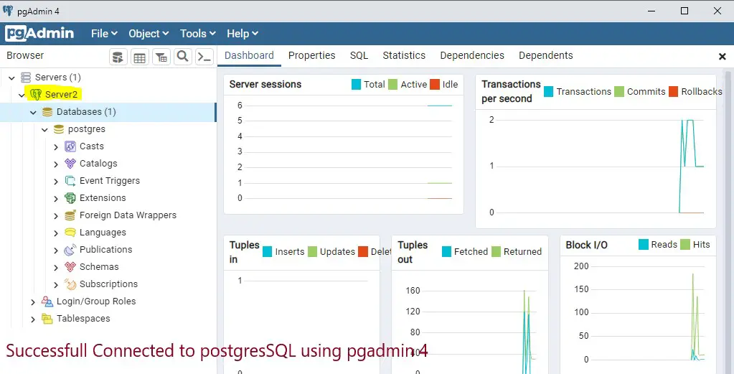Screen dimensions: 734x374
Task: Expand the Casts node chevron
Action: click(x=56, y=147)
